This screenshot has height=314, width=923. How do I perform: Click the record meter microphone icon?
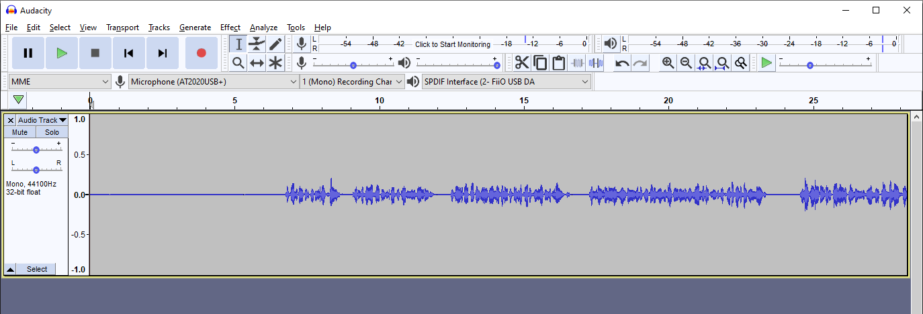[302, 44]
